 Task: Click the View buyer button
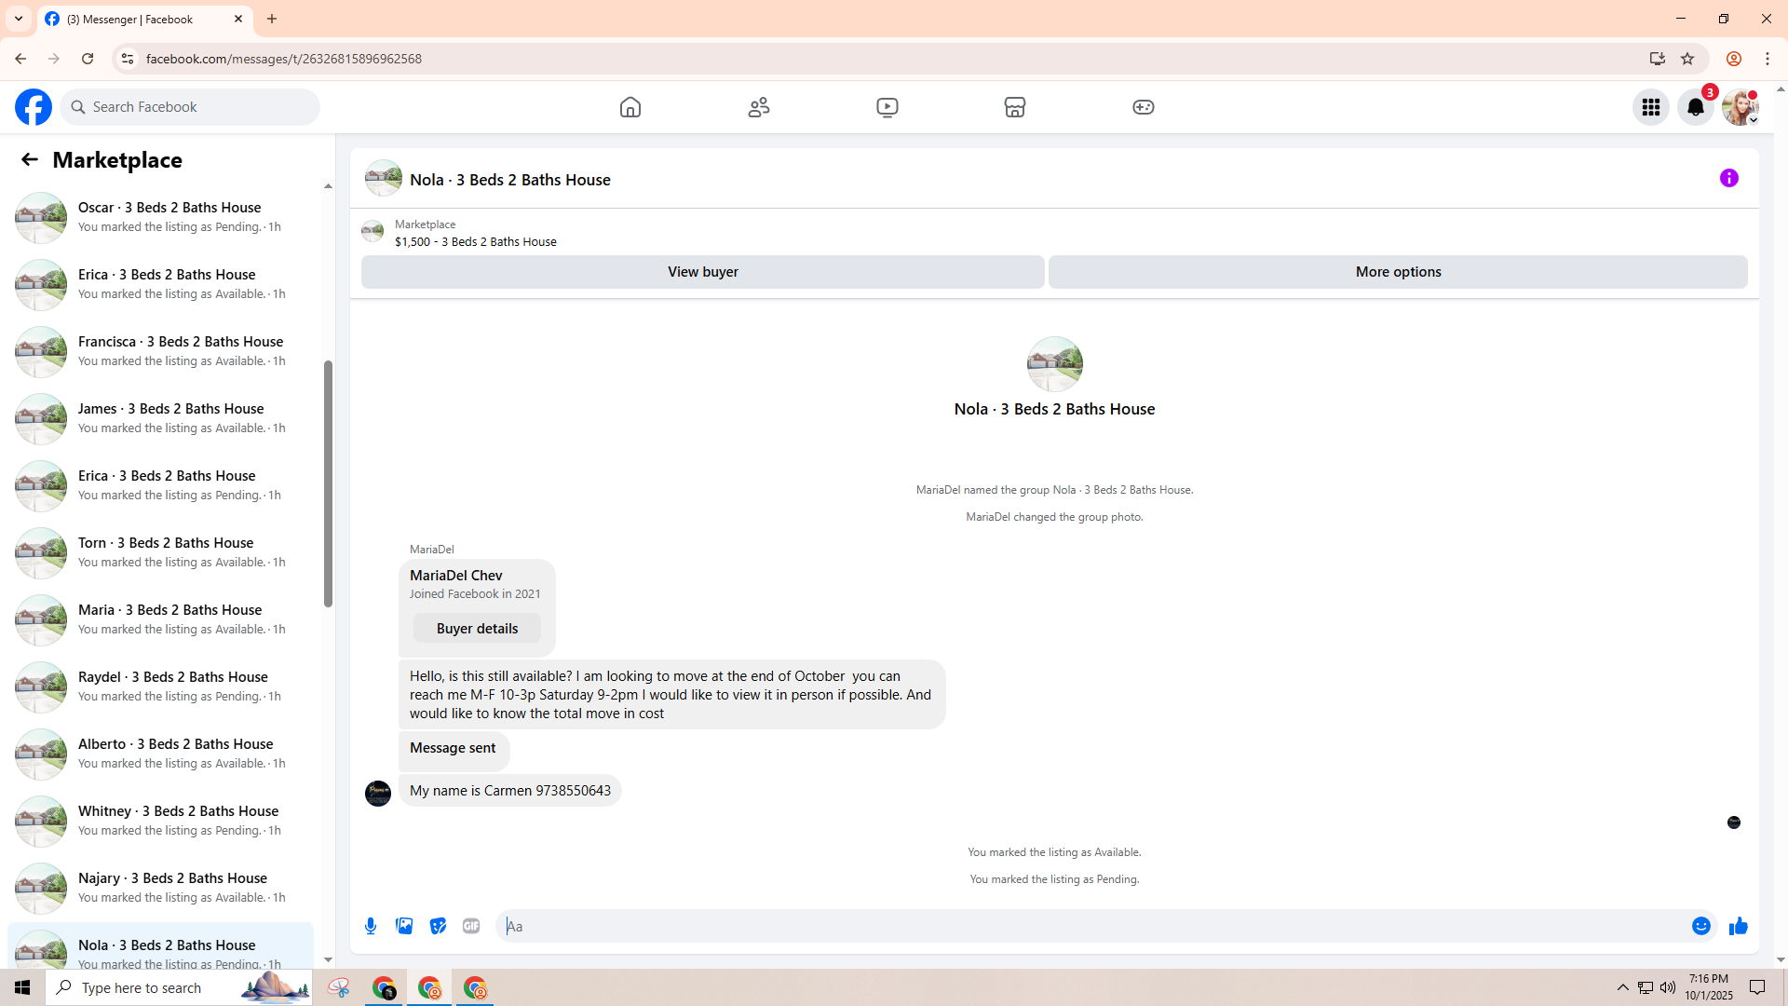703,272
